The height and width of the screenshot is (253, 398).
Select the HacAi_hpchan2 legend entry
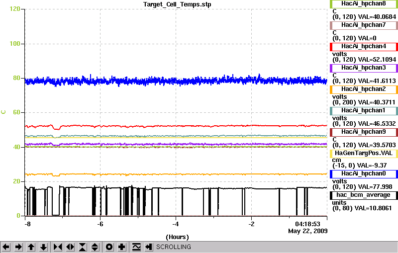click(364, 89)
